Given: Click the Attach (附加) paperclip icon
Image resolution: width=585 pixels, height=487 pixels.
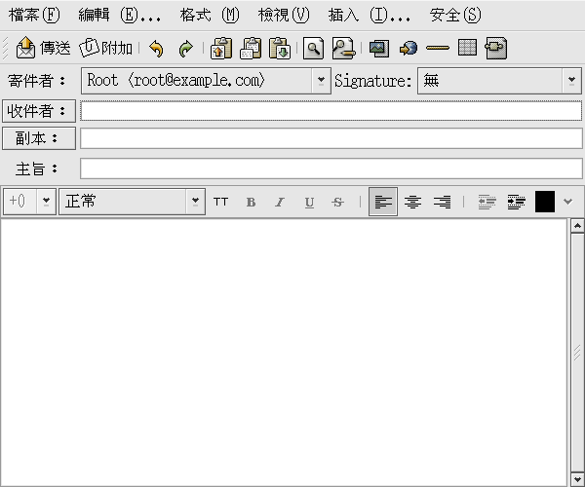Looking at the screenshot, I should pyautogui.click(x=89, y=48).
